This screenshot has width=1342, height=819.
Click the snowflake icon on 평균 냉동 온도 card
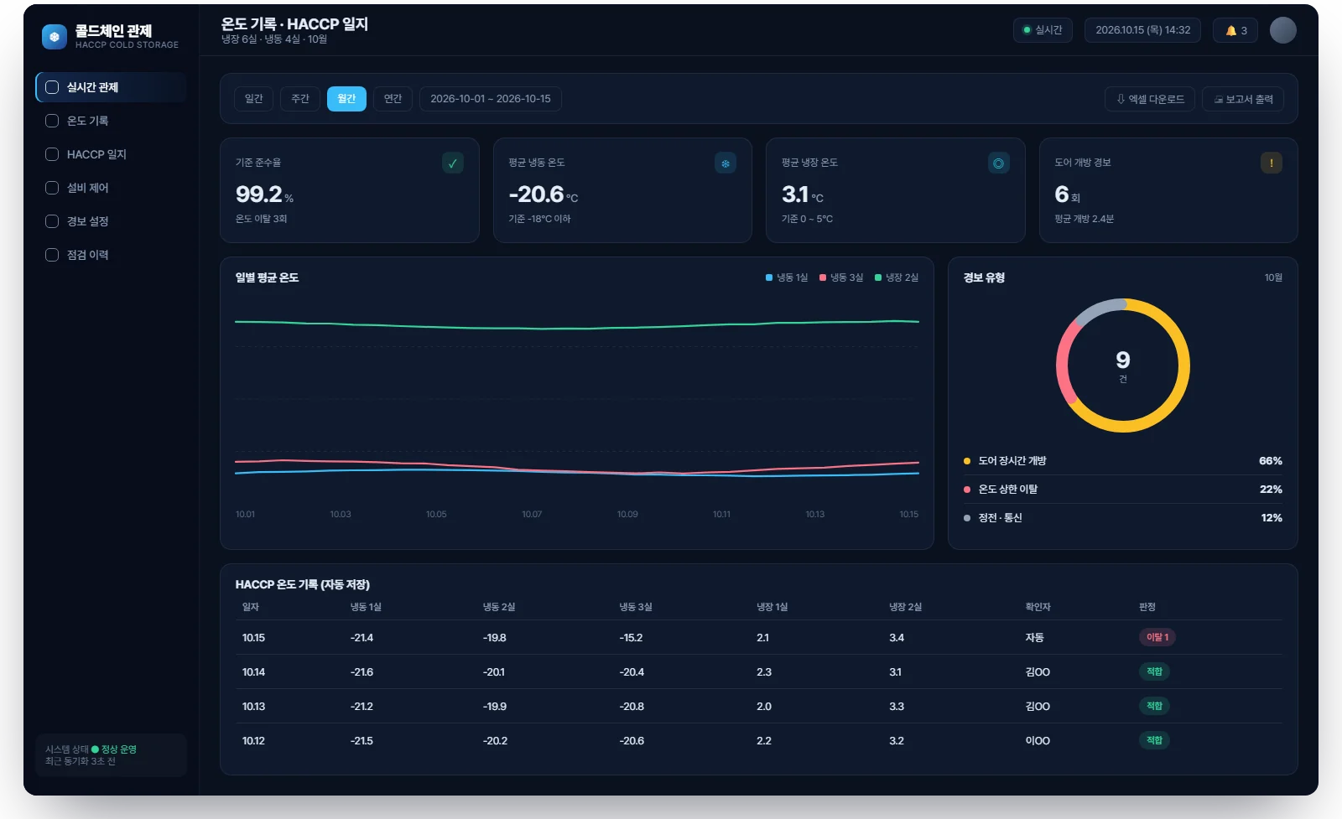726,163
